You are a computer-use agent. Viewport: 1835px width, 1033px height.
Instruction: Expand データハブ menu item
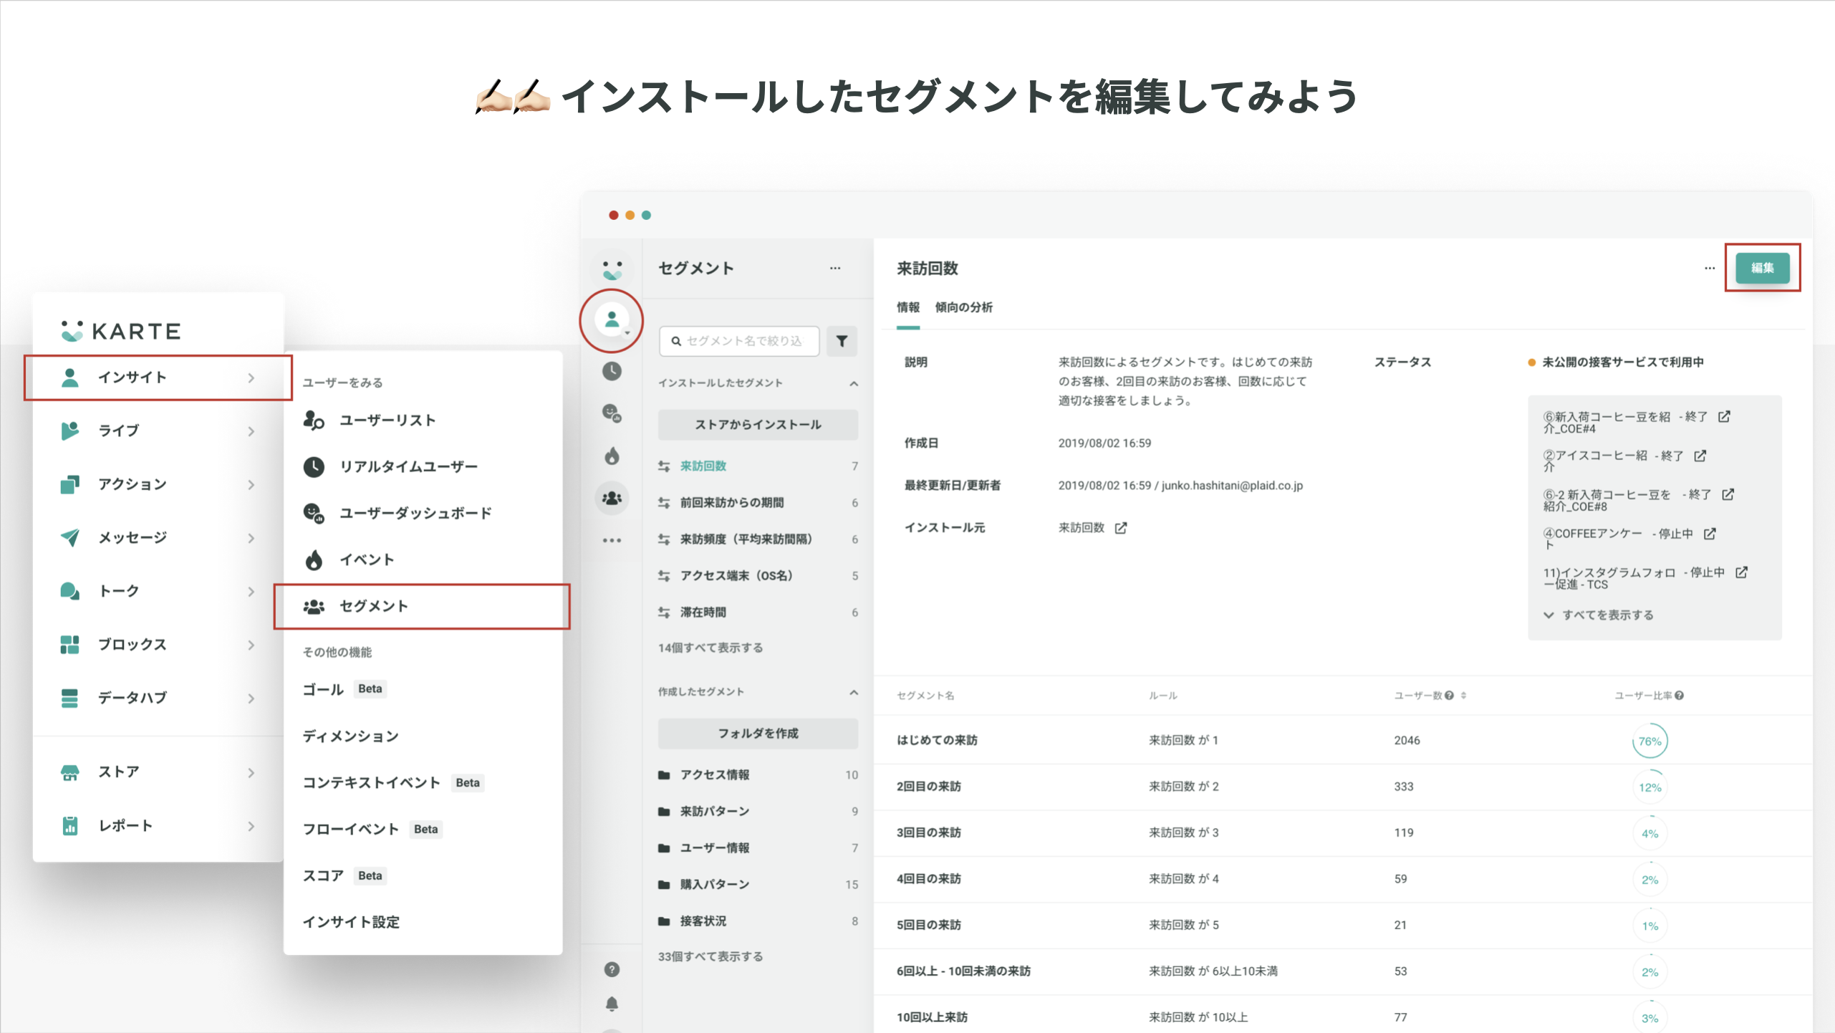point(158,698)
